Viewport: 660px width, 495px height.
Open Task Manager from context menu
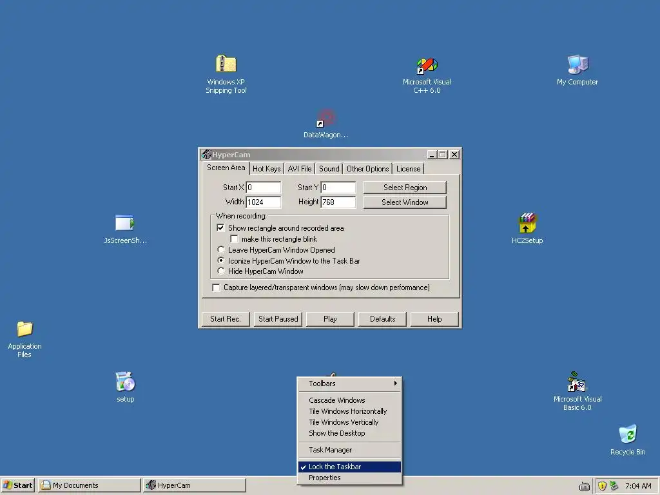click(x=349, y=449)
